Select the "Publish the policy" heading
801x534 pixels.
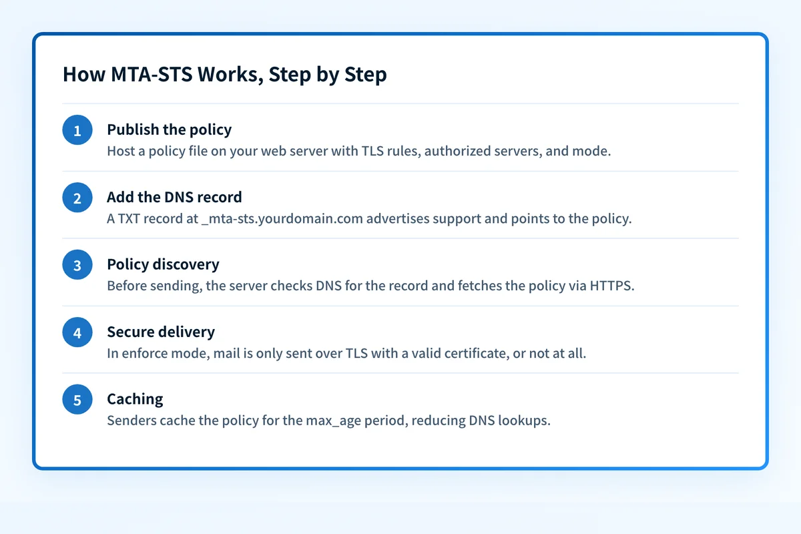[170, 129]
